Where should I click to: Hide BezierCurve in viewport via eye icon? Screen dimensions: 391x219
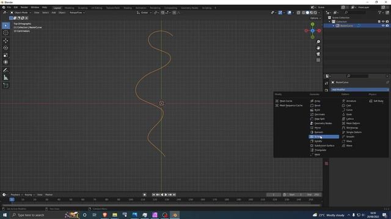click(383, 26)
